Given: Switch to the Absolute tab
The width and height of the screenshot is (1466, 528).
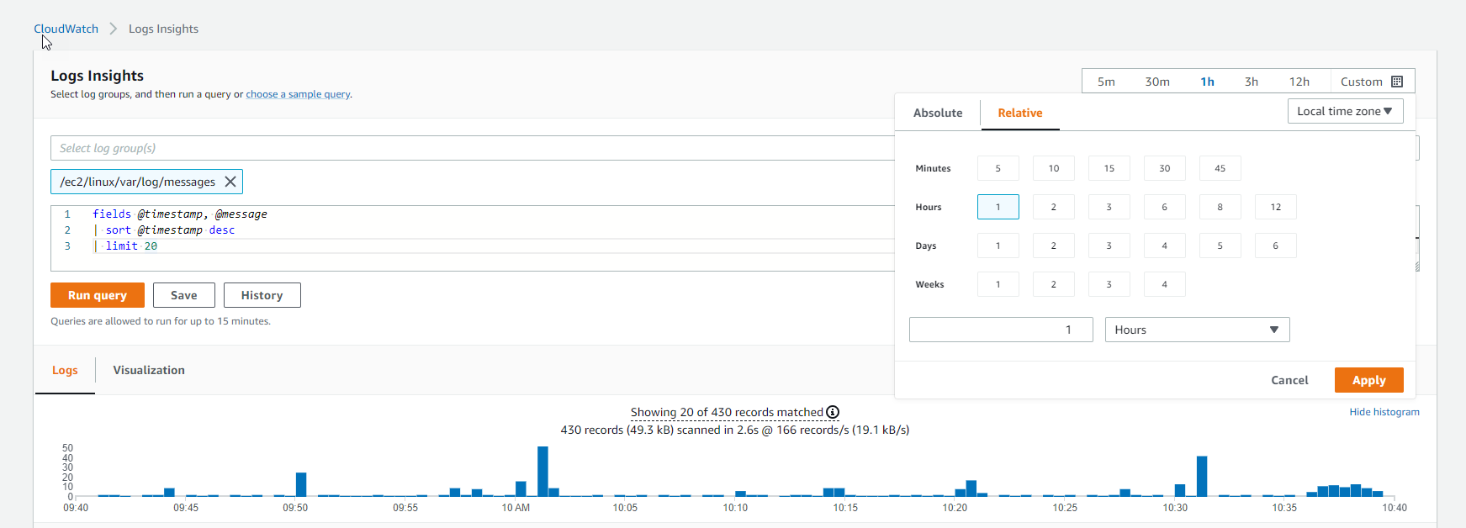Looking at the screenshot, I should (x=937, y=113).
